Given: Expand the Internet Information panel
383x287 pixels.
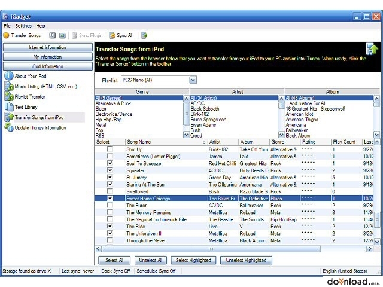Looking at the screenshot, I should click(x=48, y=47).
